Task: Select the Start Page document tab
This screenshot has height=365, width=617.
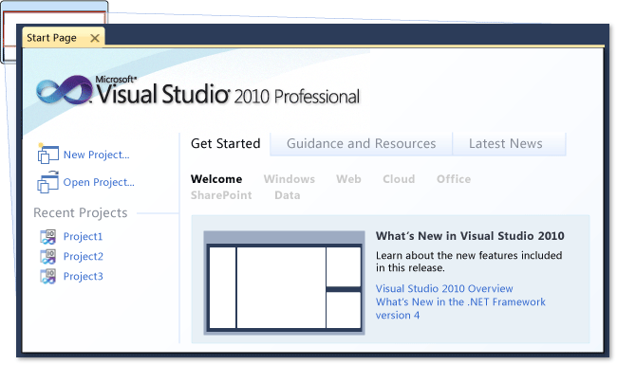Action: 64,38
